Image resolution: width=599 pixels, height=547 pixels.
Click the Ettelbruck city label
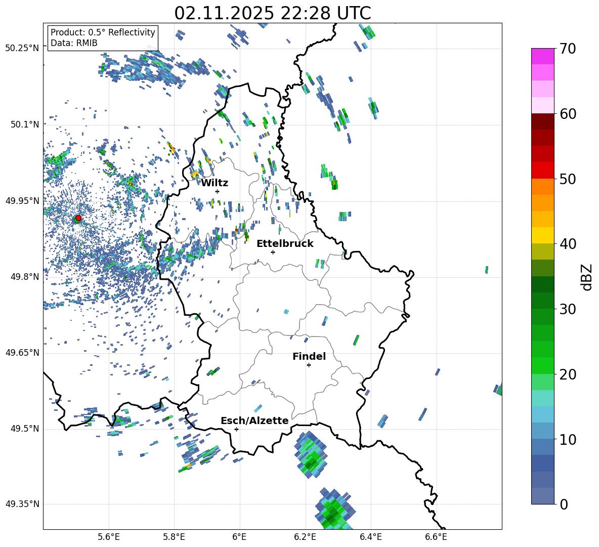[x=285, y=244]
